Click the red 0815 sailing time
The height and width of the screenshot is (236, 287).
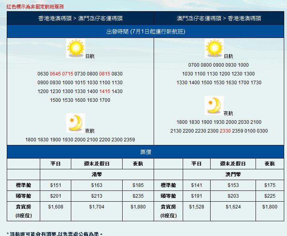click(105, 74)
